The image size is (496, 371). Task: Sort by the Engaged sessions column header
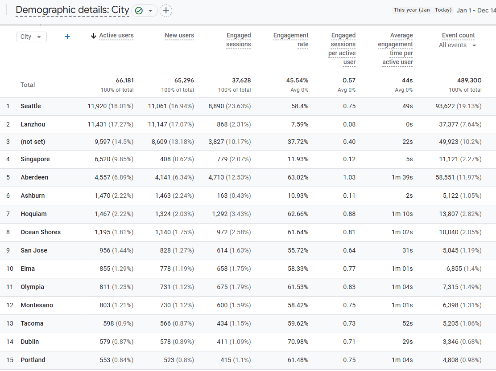click(x=239, y=40)
